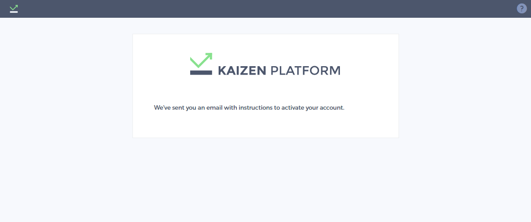The width and height of the screenshot is (531, 222).
Task: Click the dark bar beneath green arrow
Action: 201,72
